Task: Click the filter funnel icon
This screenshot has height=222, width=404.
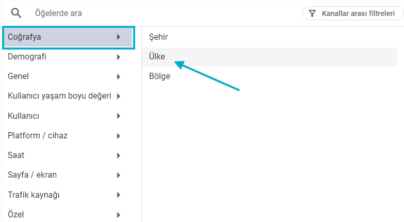Action: click(312, 13)
